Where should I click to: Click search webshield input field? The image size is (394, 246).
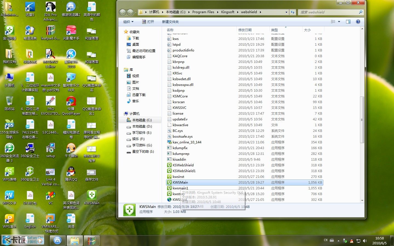click(x=330, y=12)
